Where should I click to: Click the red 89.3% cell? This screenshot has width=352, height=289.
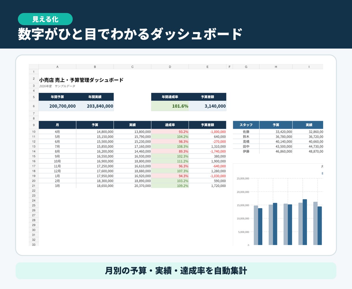point(170,151)
